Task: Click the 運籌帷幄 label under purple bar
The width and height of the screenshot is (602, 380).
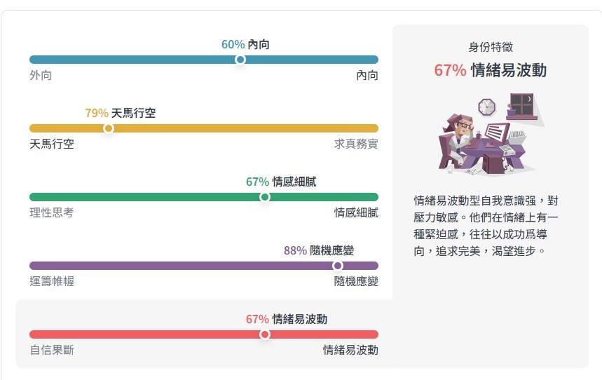Action: click(52, 282)
